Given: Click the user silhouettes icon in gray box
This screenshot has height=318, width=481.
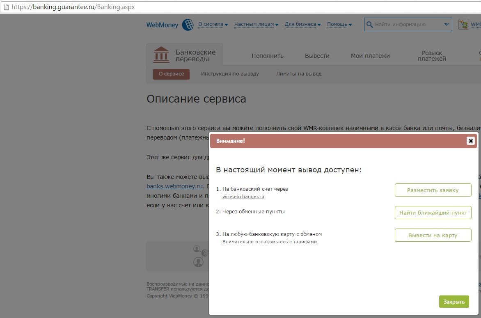Looking at the screenshot, I should click(x=201, y=256).
